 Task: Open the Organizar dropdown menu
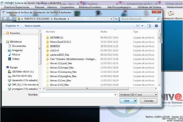12,26
